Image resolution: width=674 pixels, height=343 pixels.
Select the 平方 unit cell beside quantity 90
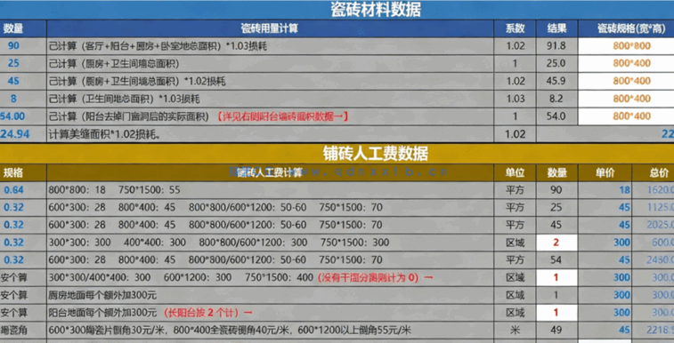click(515, 190)
